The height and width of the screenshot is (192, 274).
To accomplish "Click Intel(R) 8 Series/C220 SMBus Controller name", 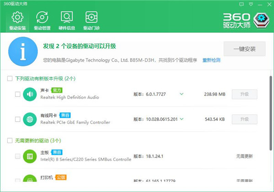I will click(86, 159).
